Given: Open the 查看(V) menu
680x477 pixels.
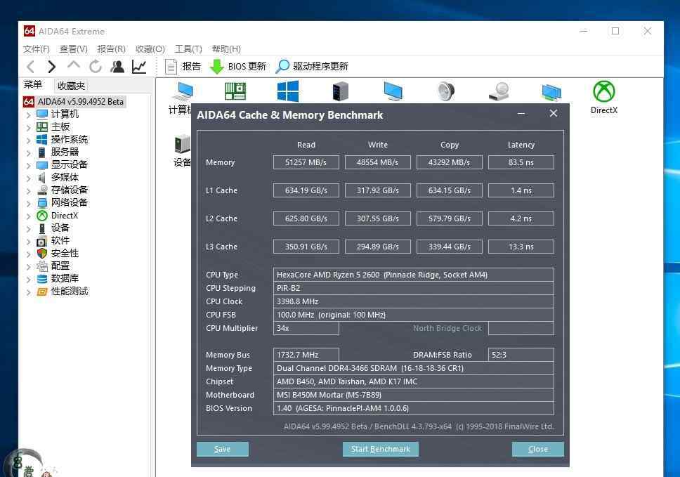Looking at the screenshot, I should [x=73, y=49].
